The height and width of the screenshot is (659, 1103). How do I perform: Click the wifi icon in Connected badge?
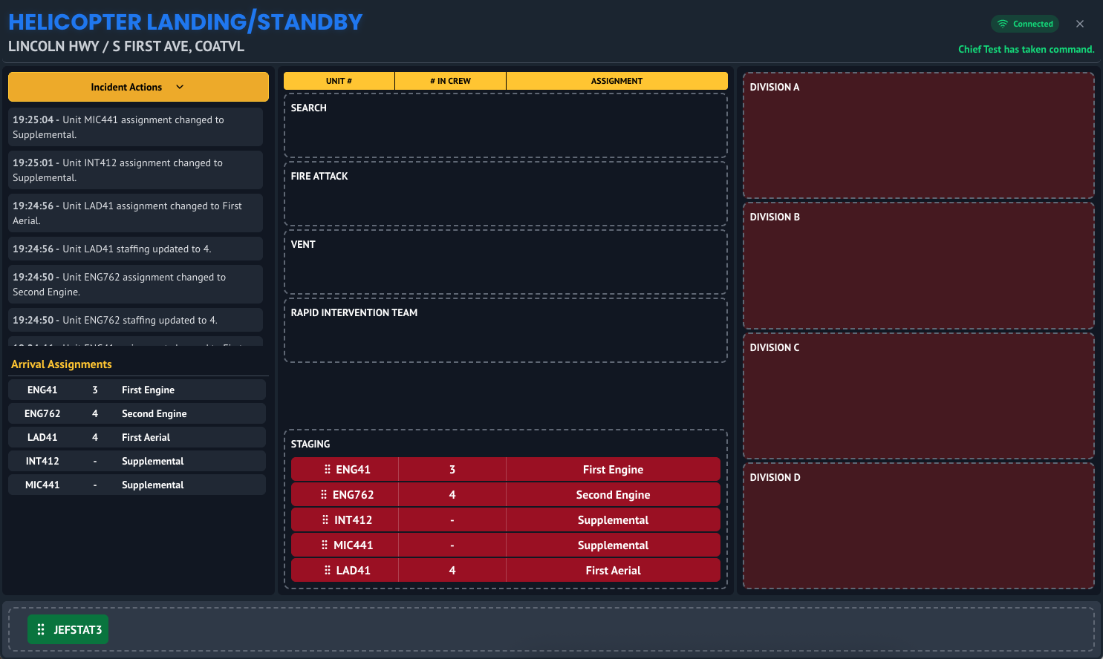tap(1003, 24)
